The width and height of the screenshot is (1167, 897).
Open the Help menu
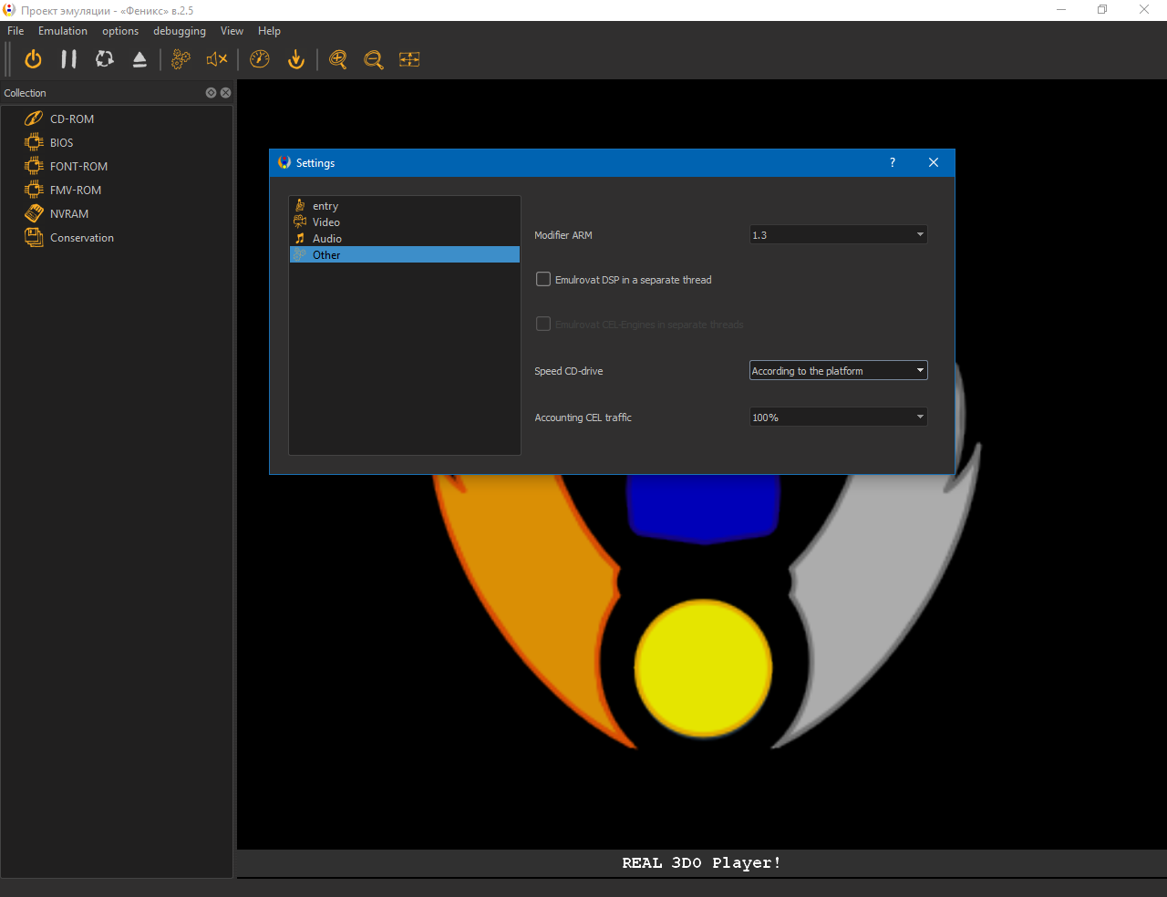269,31
